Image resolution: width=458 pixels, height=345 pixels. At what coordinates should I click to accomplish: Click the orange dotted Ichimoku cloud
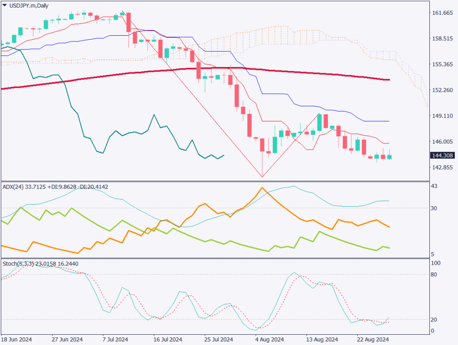268,36
